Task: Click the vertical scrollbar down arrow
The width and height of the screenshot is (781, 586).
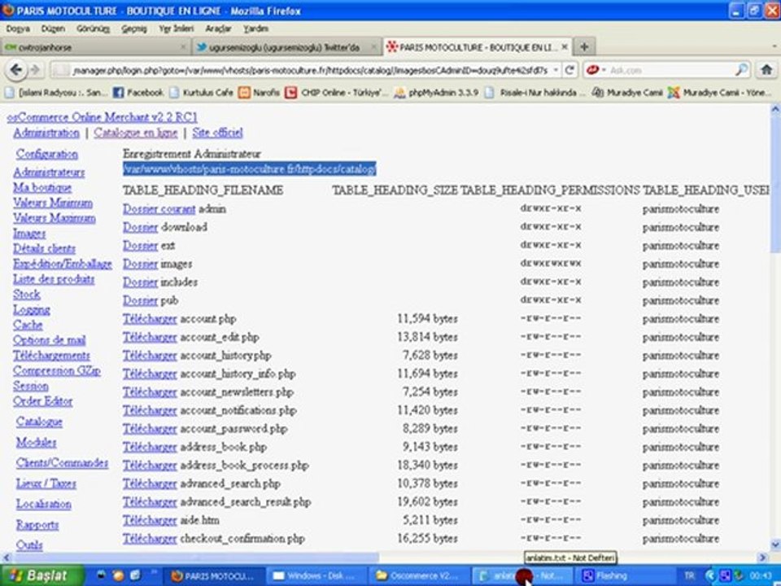Action: coord(775,544)
